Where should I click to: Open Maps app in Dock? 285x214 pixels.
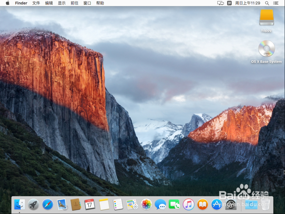coord(132,204)
